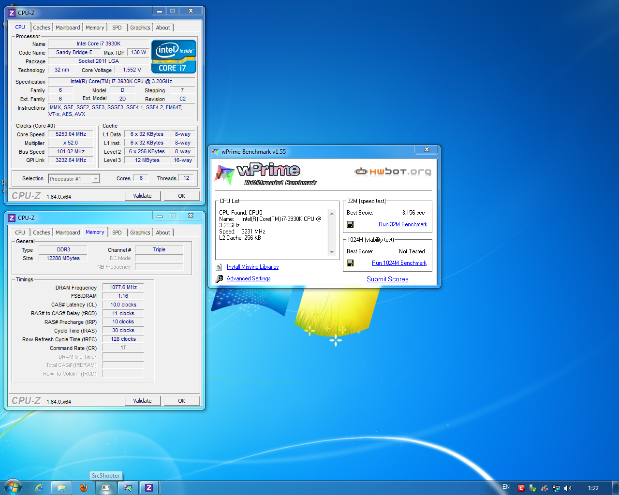
Task: Click the Channel # value Triple
Action: click(159, 249)
